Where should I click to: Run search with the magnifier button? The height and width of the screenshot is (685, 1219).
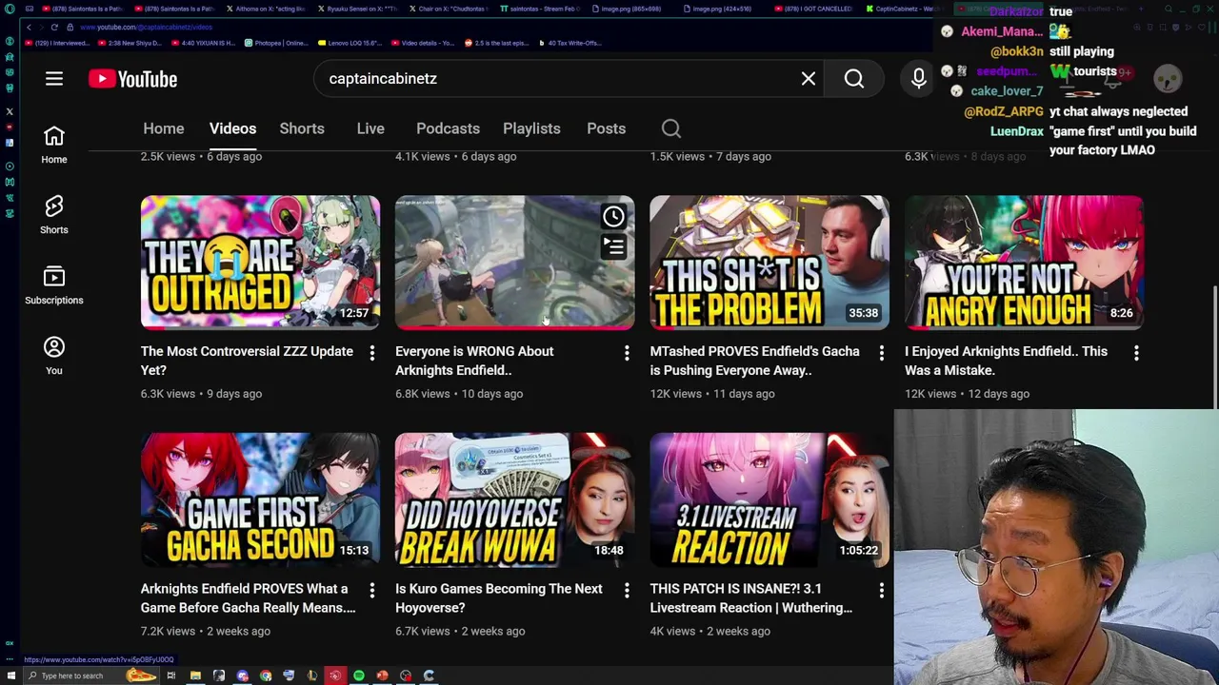coord(854,79)
